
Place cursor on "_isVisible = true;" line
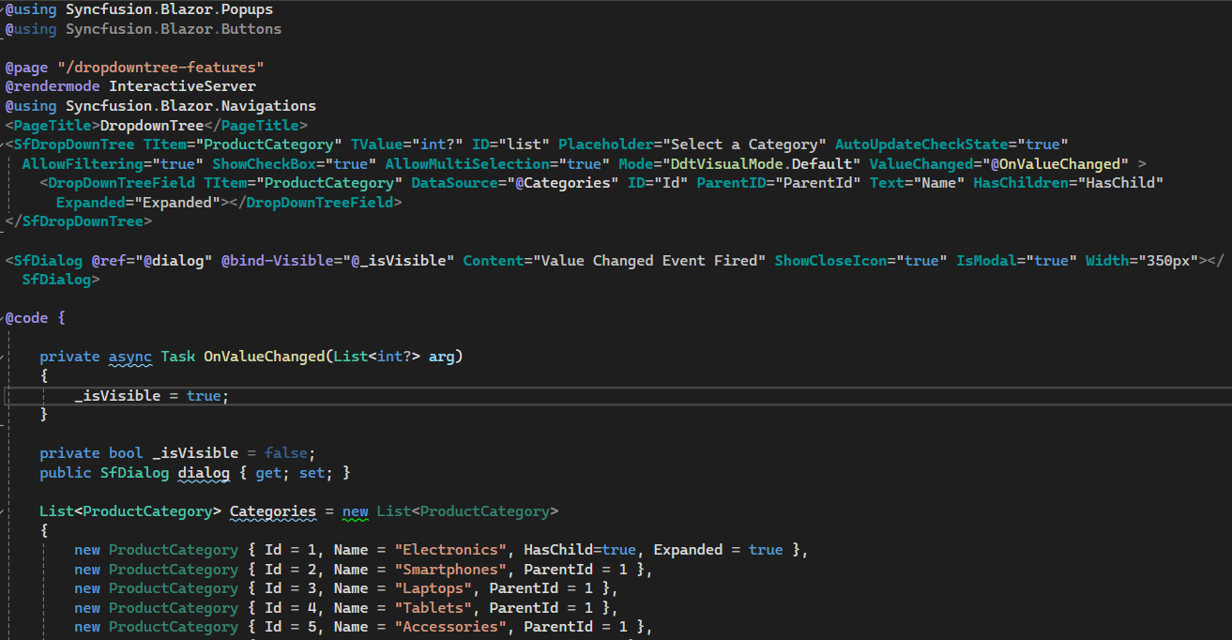[x=152, y=396]
